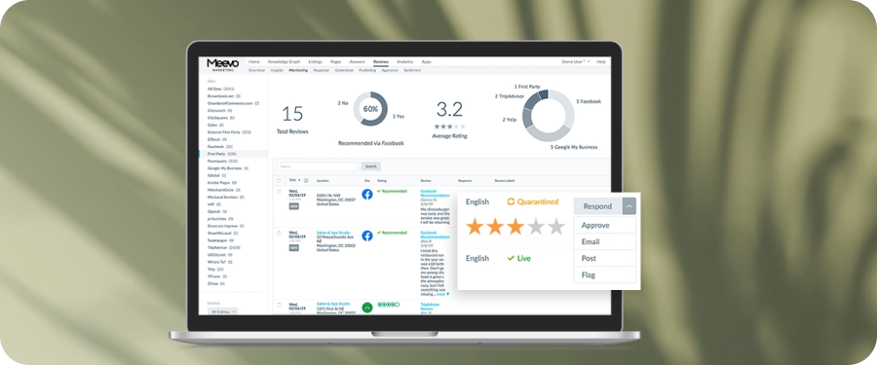Image resolution: width=877 pixels, height=365 pixels.
Task: Filter by External First Party site
Action: pyautogui.click(x=229, y=132)
